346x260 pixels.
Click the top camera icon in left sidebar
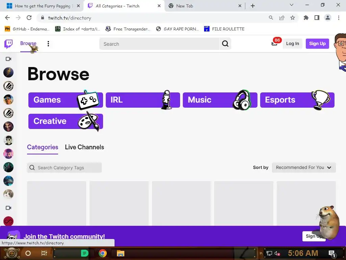(x=8, y=59)
